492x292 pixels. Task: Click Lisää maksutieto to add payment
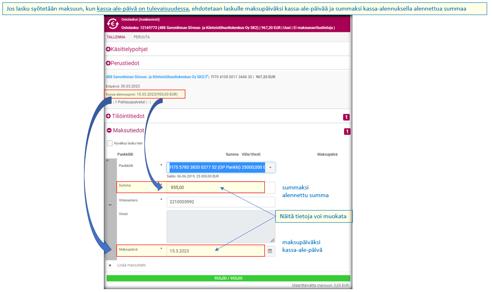coord(131,265)
